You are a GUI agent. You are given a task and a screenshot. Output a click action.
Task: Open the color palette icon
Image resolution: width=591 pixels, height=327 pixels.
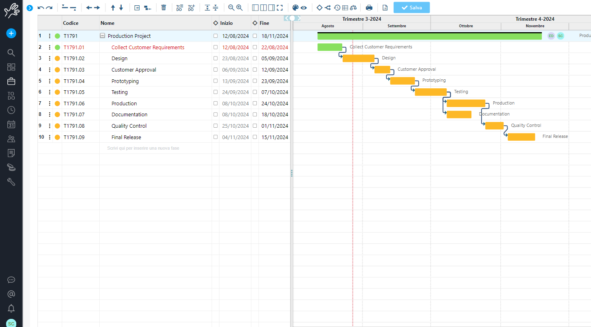pos(295,8)
